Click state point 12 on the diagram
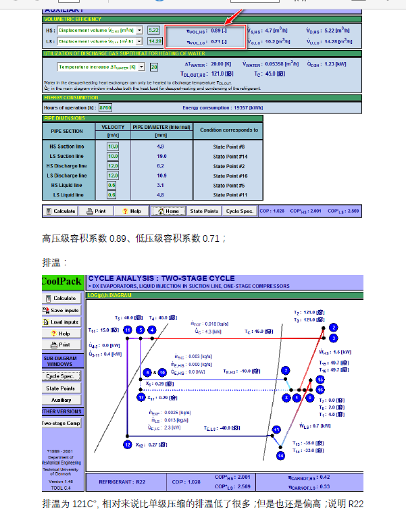This screenshot has height=516, width=406. [127, 444]
